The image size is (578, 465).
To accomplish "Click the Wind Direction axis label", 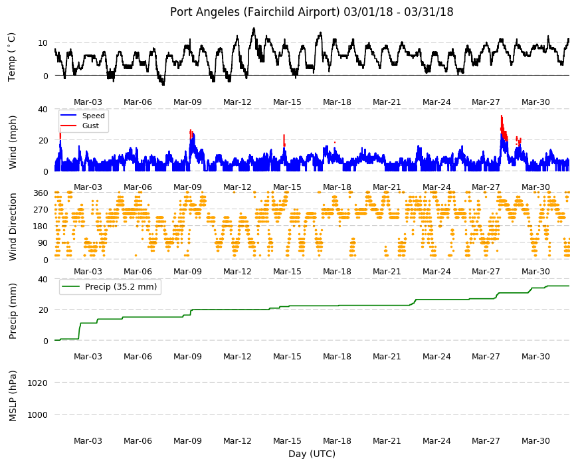I will [13, 227].
